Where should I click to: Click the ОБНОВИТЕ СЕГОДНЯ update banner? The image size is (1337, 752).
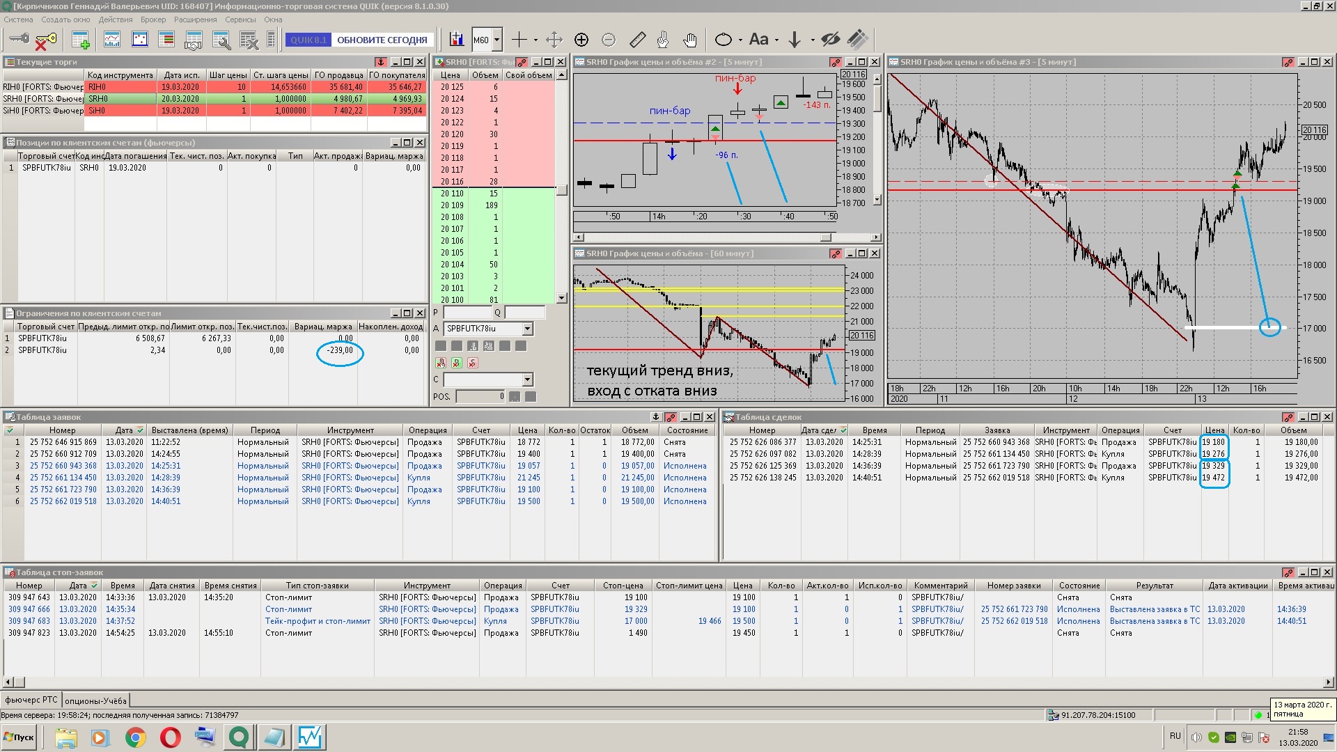click(x=382, y=40)
